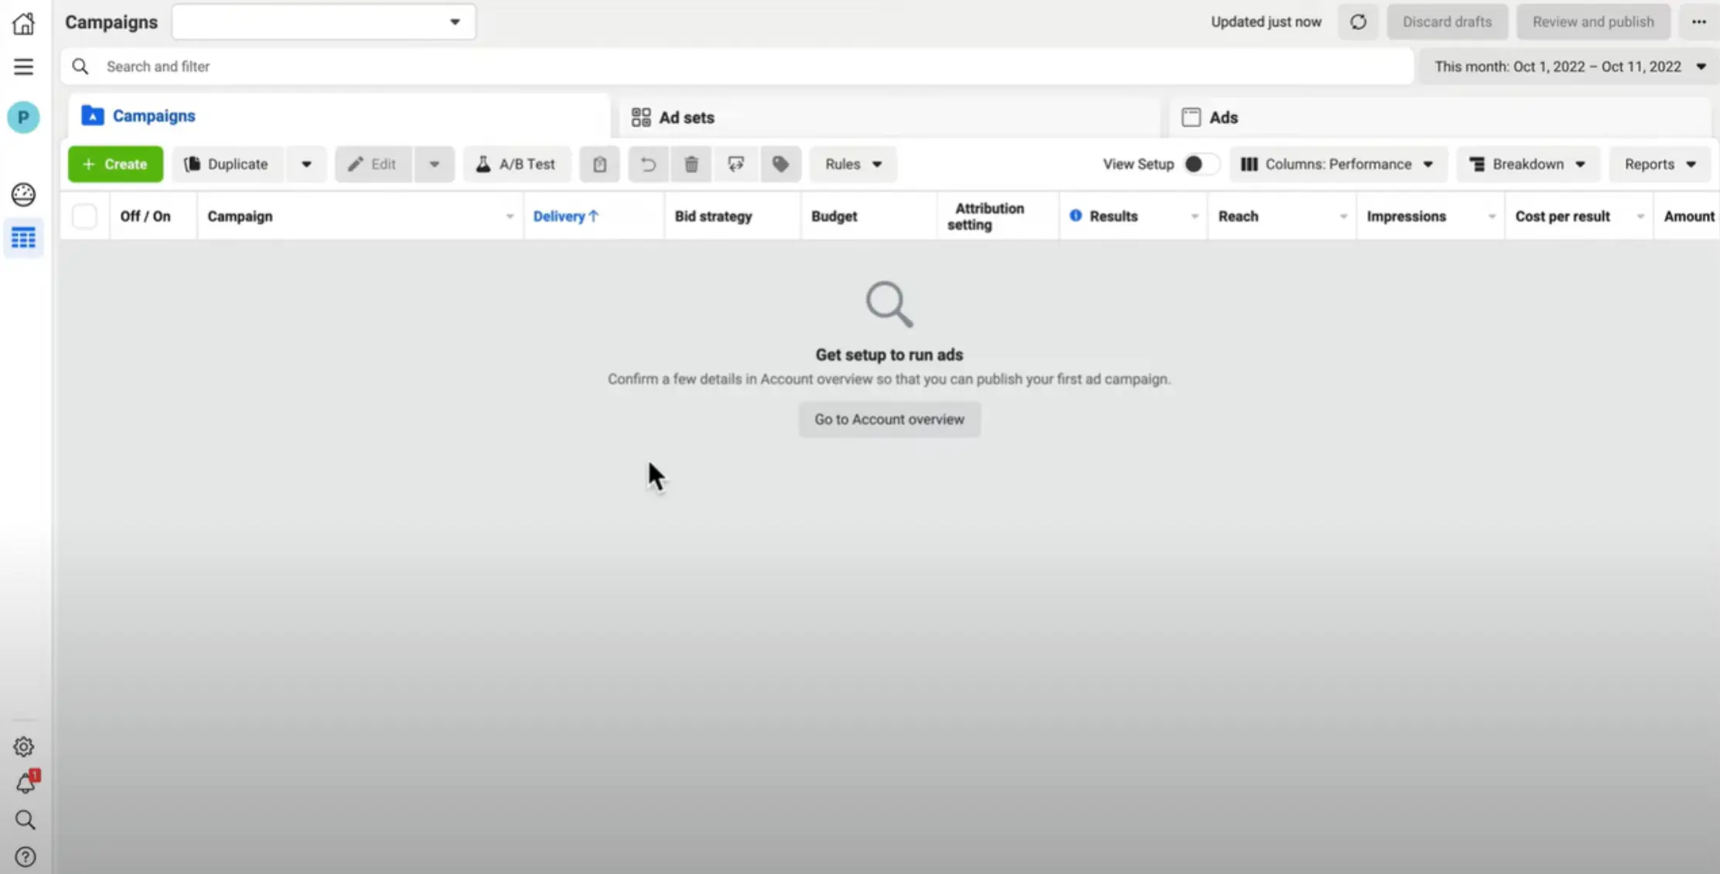Open the Ads Manager navigation menu
The height and width of the screenshot is (874, 1720).
(x=23, y=66)
